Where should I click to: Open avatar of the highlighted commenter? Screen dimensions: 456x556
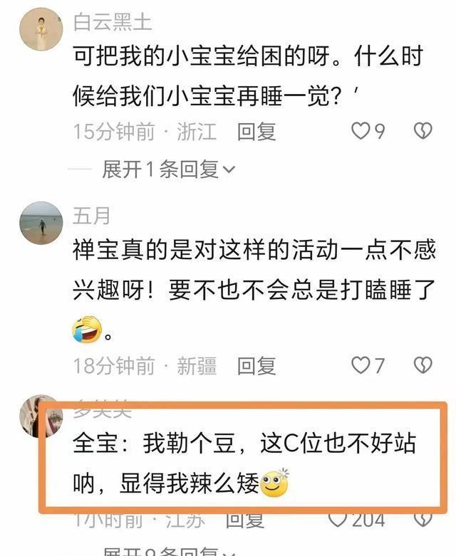coord(40,416)
